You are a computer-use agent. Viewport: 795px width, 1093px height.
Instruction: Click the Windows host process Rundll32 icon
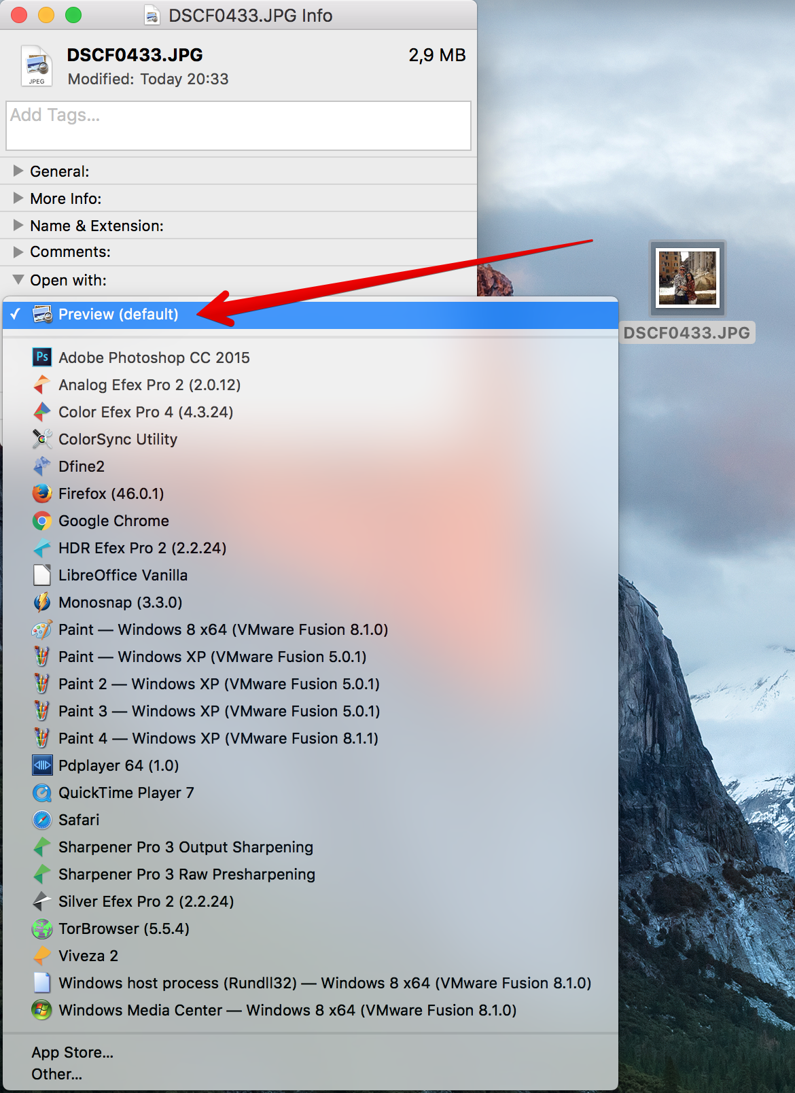click(x=42, y=983)
